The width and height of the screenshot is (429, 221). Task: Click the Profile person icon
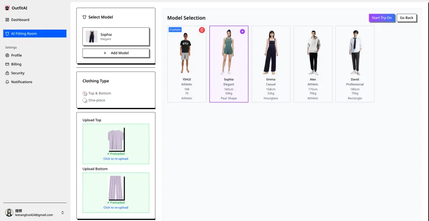click(7, 55)
